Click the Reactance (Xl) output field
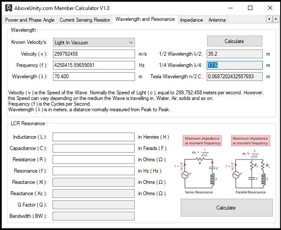281x230 pixels. click(x=93, y=182)
